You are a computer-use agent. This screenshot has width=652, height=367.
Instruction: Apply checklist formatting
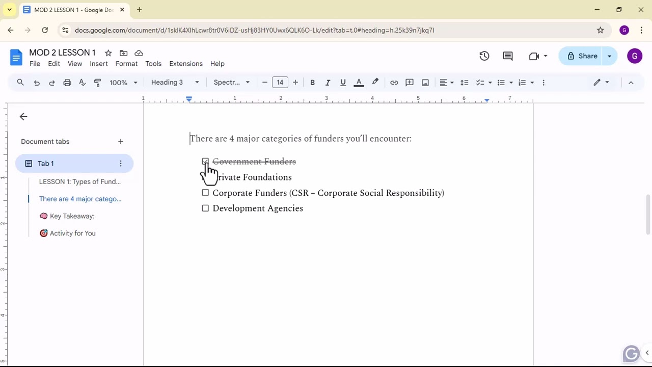480,83
